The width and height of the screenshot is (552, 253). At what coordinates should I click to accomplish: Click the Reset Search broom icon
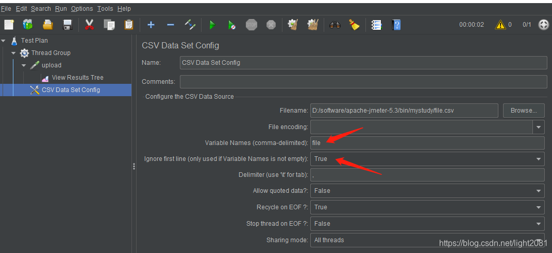[354, 25]
